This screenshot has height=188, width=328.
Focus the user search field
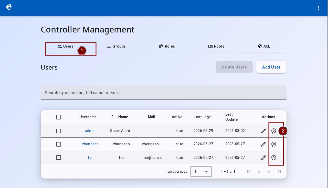tap(164, 93)
